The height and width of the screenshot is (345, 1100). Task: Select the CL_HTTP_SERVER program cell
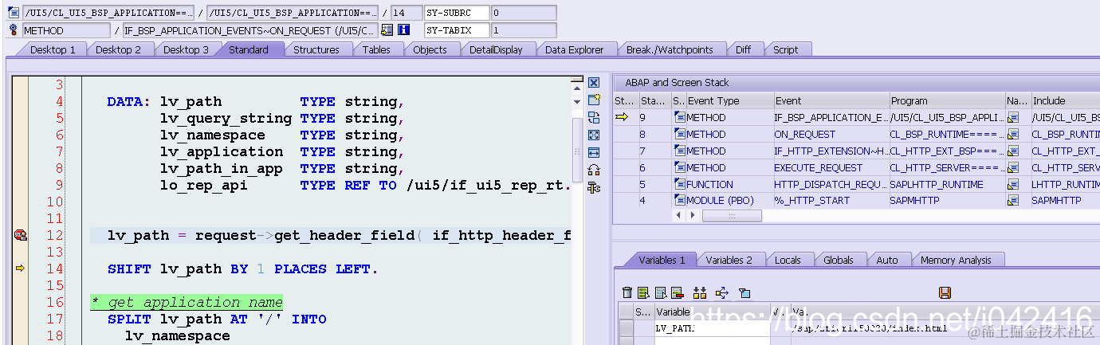coord(947,167)
